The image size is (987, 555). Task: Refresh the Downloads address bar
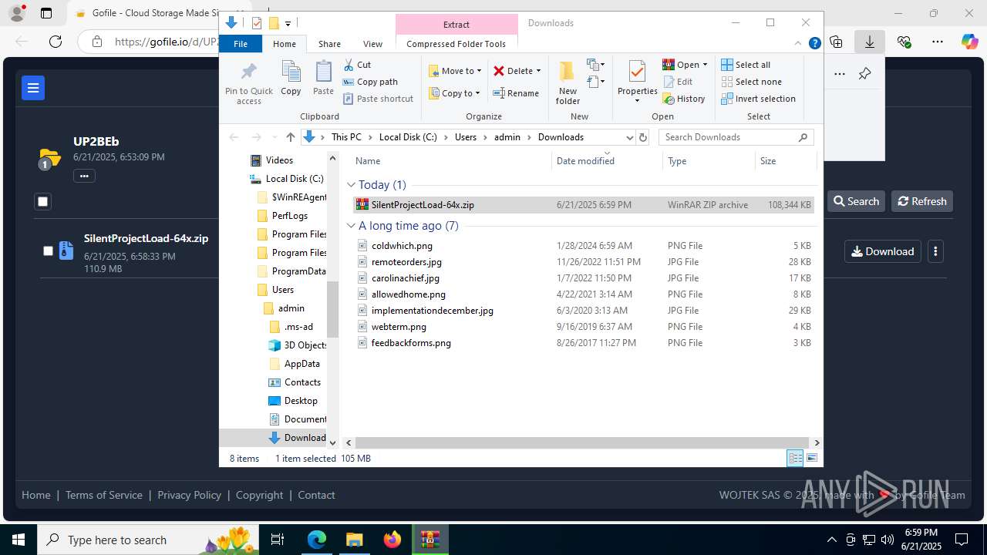pyautogui.click(x=644, y=137)
